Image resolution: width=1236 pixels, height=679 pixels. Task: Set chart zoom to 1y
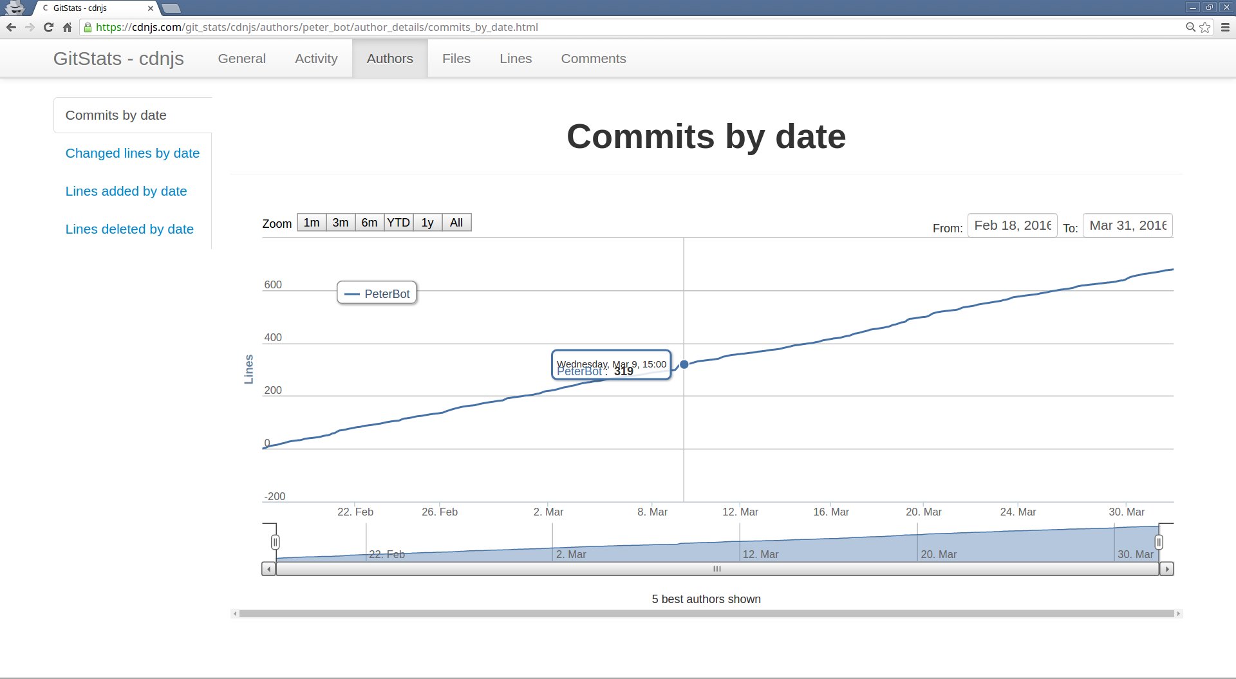(427, 223)
